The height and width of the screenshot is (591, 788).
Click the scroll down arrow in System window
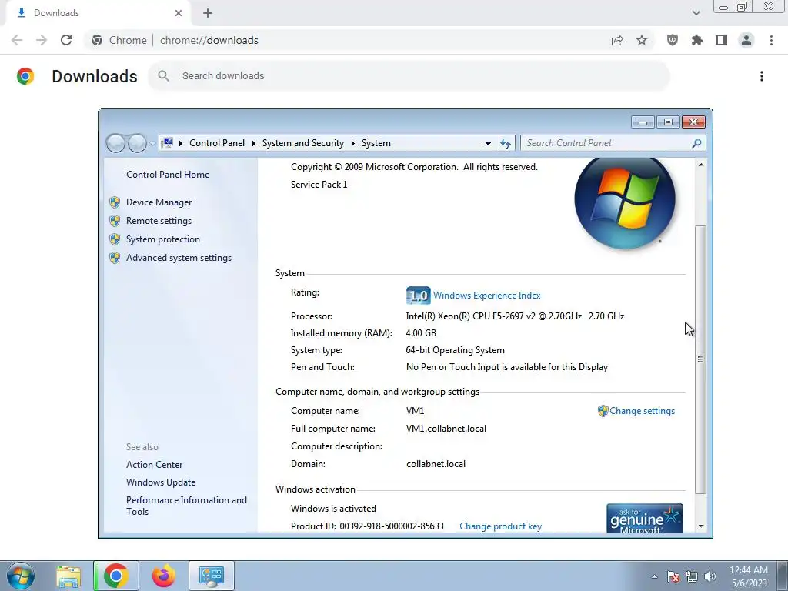pyautogui.click(x=700, y=526)
